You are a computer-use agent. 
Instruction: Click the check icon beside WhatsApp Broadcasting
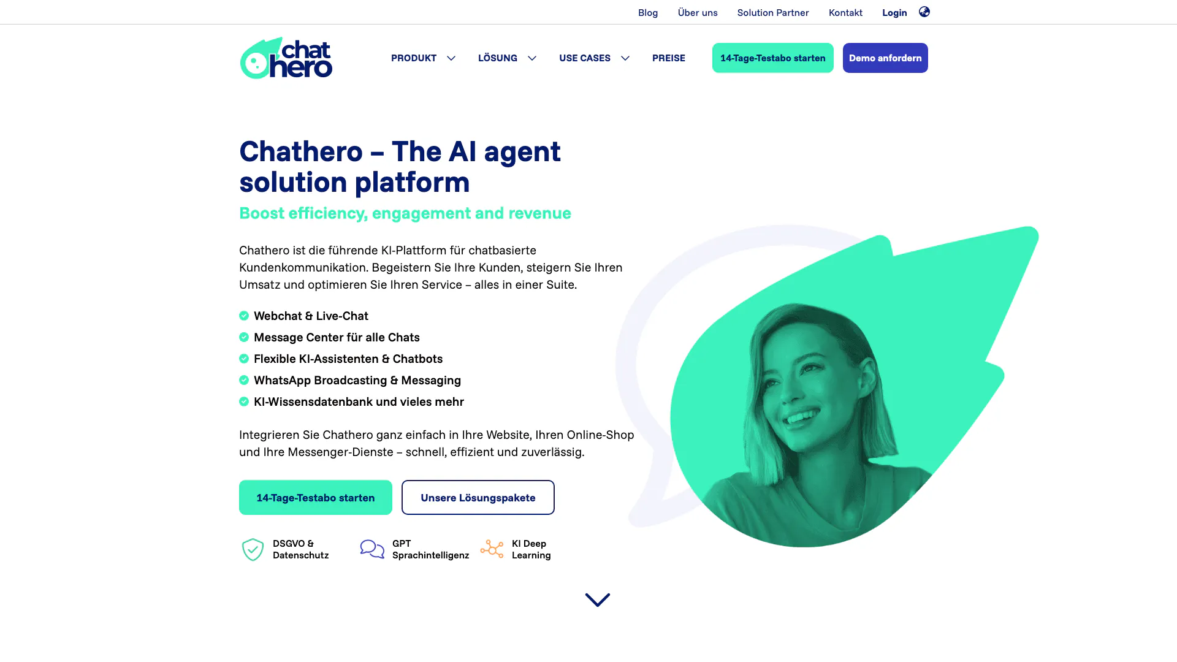pos(244,380)
